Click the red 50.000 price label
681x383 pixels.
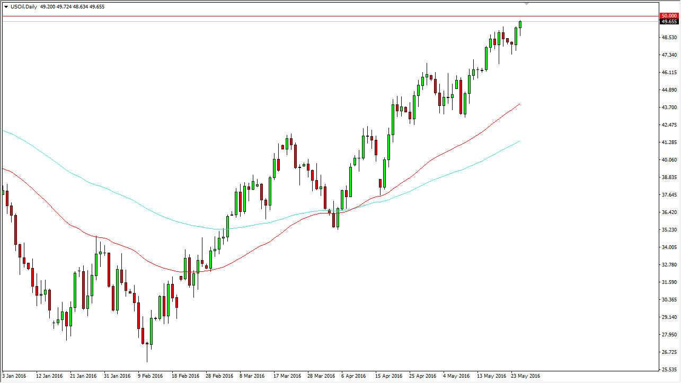coord(669,16)
